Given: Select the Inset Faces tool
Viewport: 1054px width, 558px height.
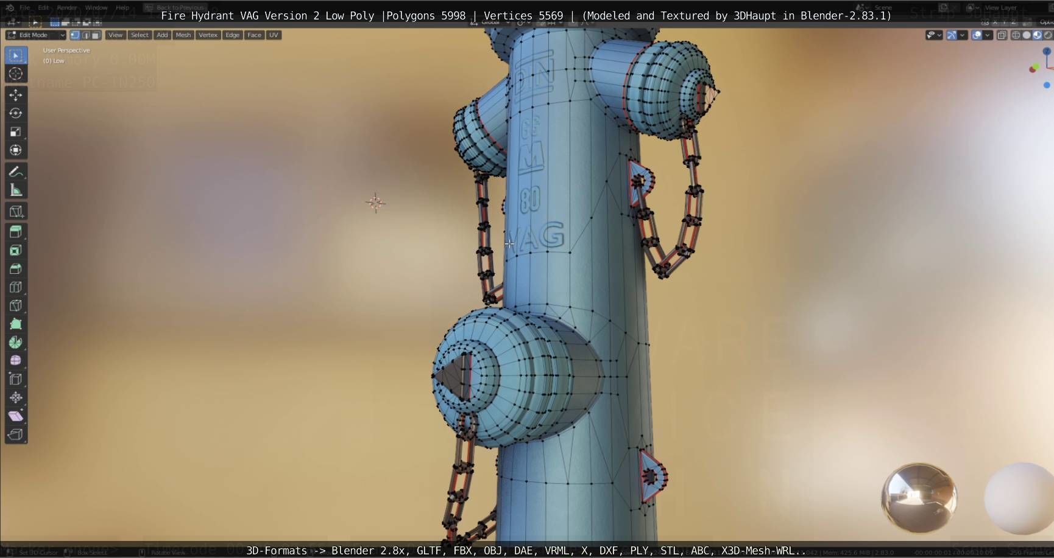Looking at the screenshot, I should [x=16, y=250].
